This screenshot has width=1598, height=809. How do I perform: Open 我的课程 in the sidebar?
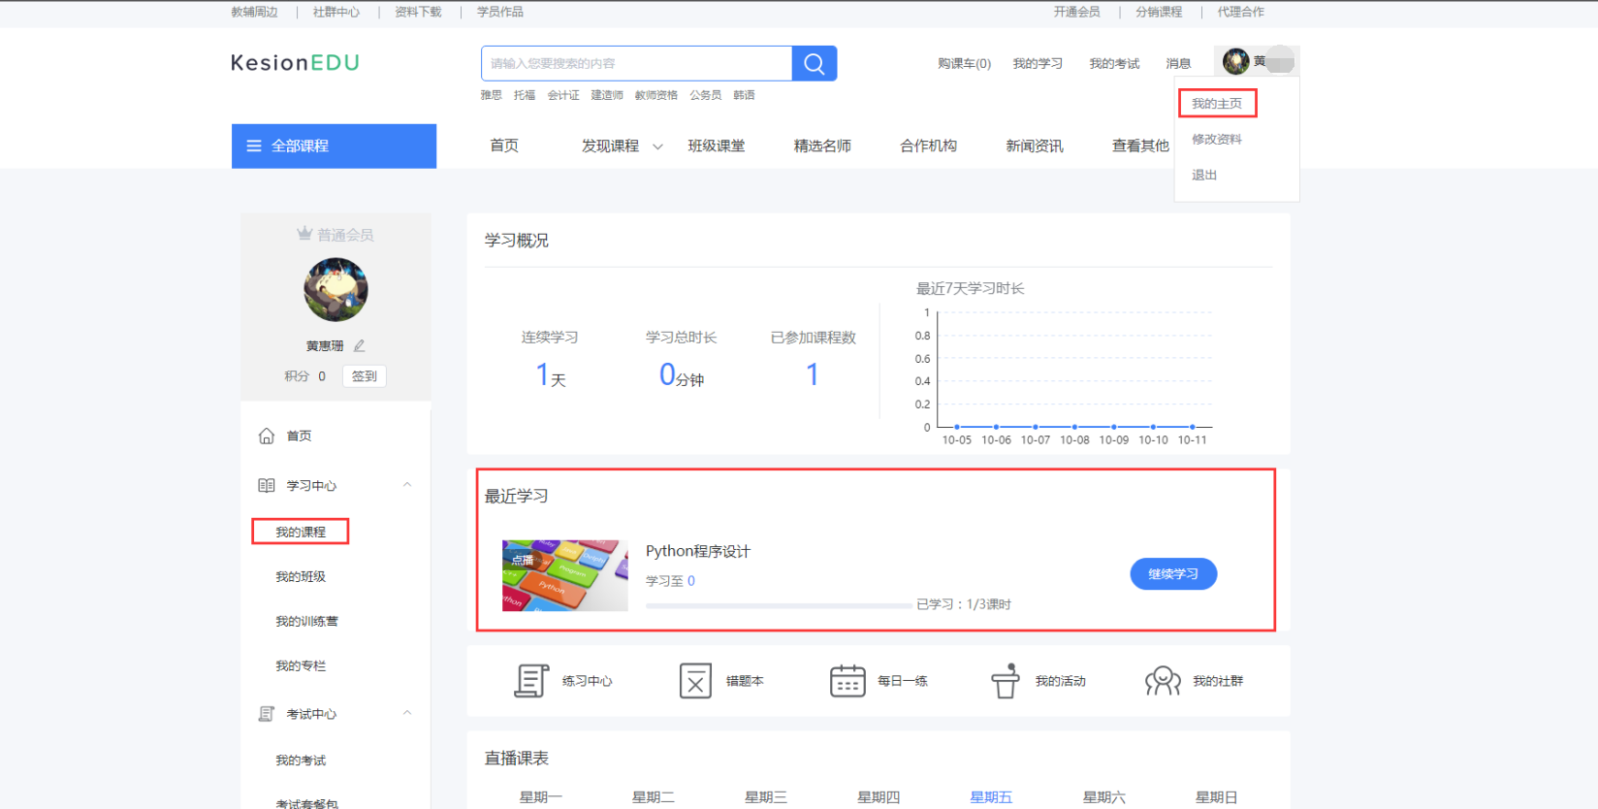pyautogui.click(x=301, y=532)
